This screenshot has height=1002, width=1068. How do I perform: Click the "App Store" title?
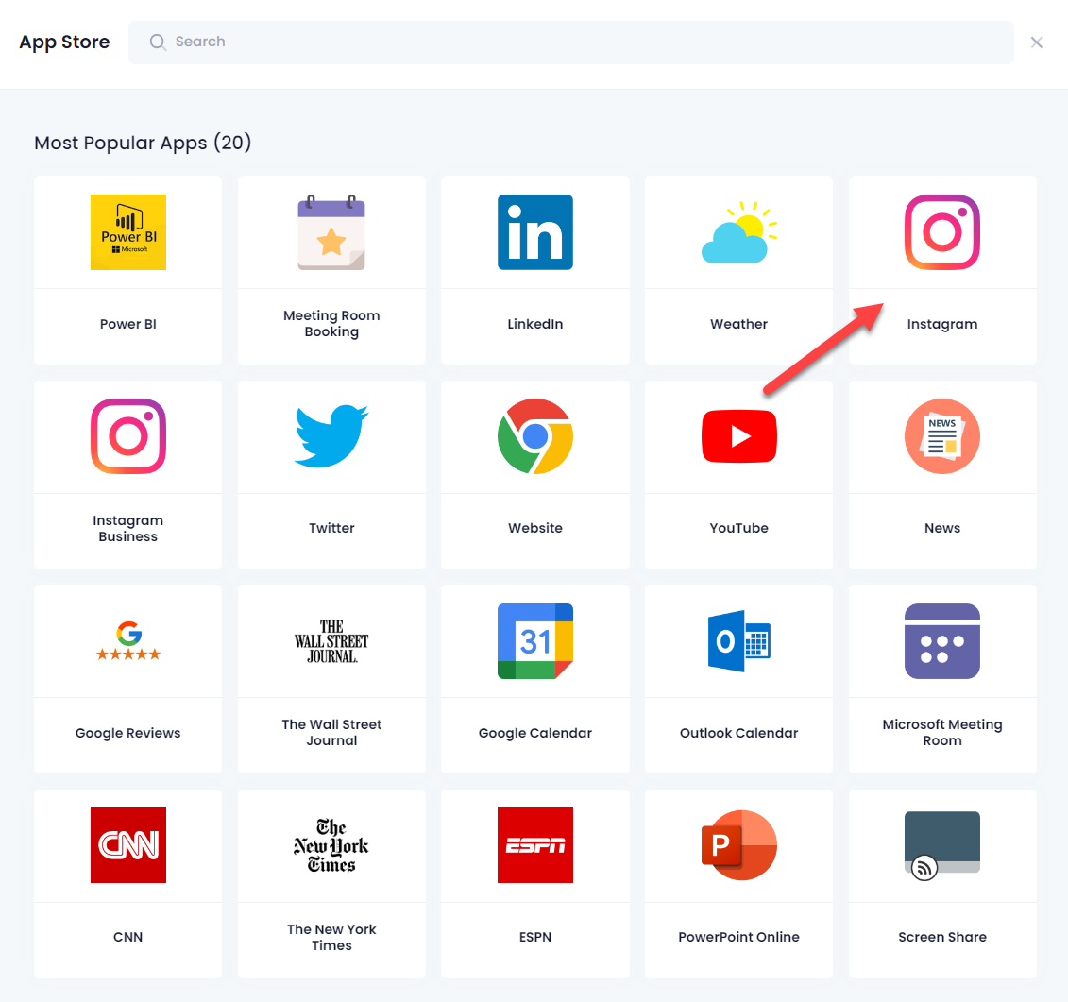coord(65,42)
